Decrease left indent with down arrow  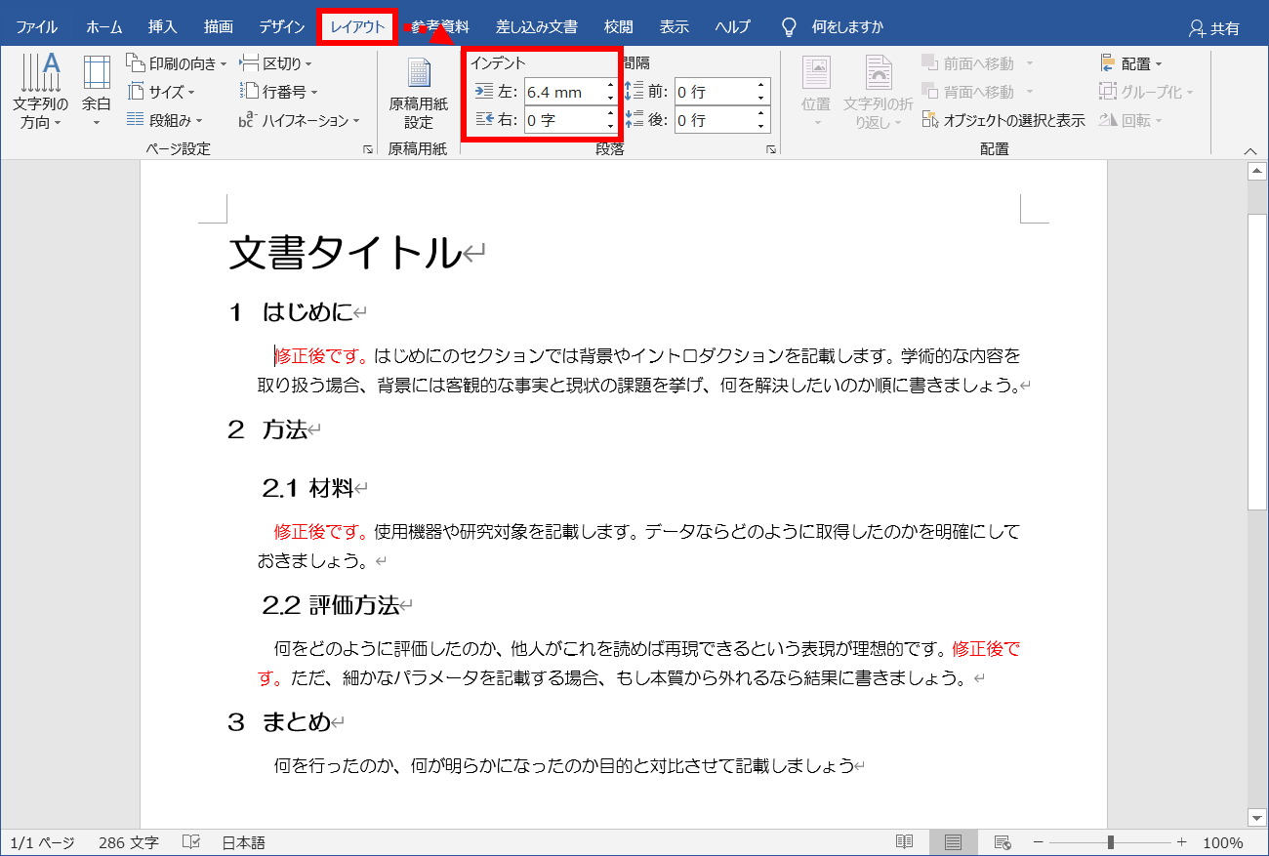click(611, 98)
